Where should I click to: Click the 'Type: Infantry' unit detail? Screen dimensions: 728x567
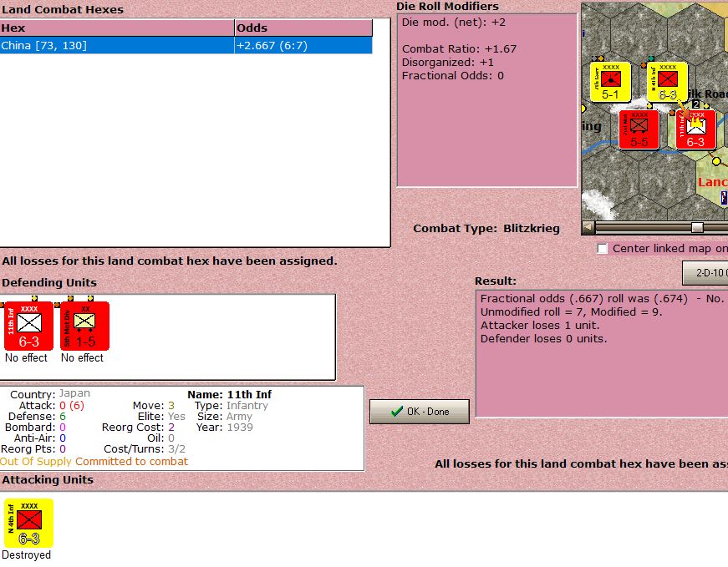coord(232,406)
